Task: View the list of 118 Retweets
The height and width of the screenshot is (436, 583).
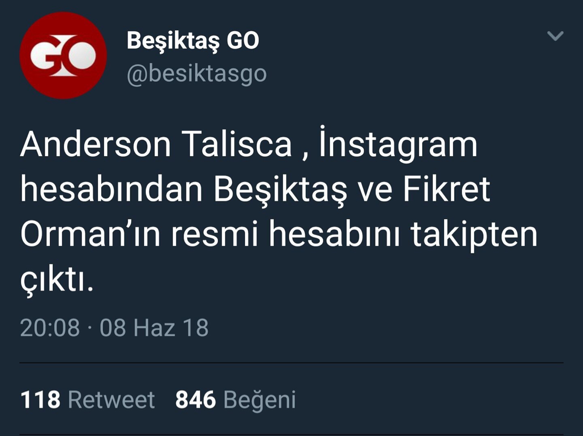Action: 88,400
